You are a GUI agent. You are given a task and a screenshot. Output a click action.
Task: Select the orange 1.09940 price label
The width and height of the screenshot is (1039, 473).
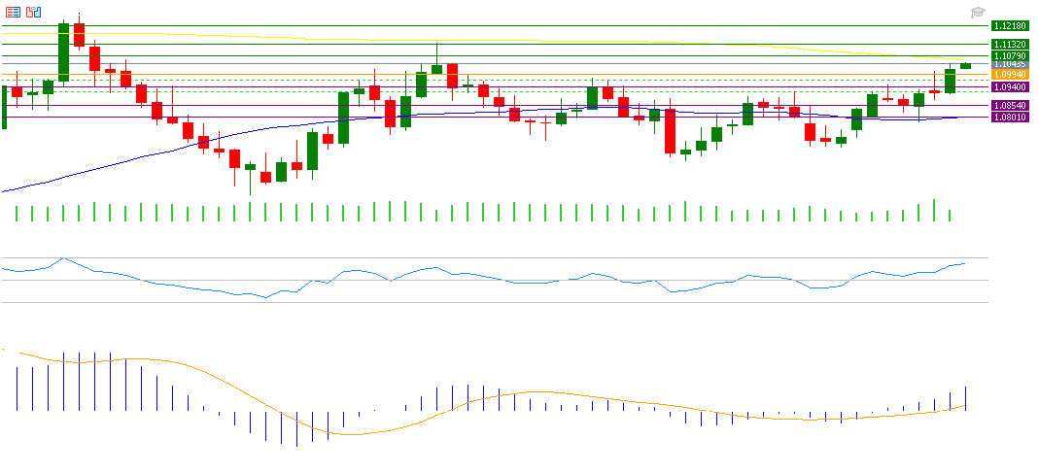1011,74
